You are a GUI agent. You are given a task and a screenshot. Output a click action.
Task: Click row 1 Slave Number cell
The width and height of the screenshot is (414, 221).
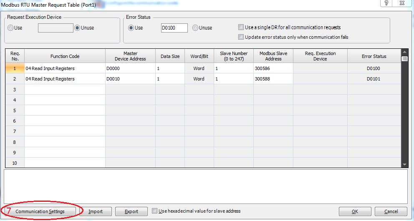[x=234, y=68]
